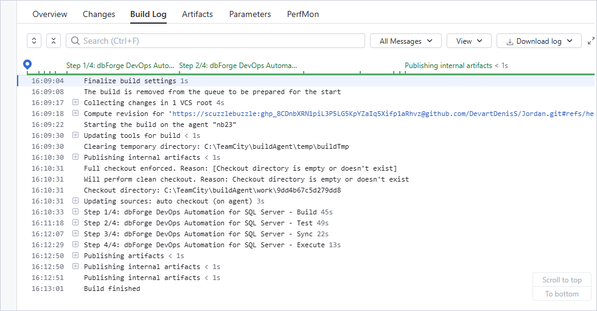Open the All Messages dropdown

pyautogui.click(x=405, y=41)
